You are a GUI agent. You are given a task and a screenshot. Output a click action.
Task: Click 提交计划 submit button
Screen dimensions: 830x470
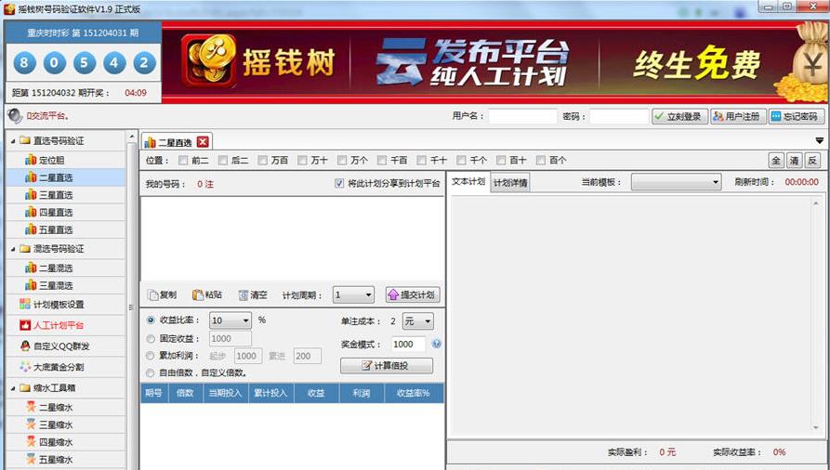(x=413, y=294)
